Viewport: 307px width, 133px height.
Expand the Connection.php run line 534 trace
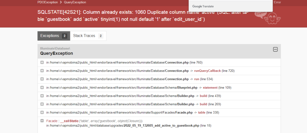point(42,79)
